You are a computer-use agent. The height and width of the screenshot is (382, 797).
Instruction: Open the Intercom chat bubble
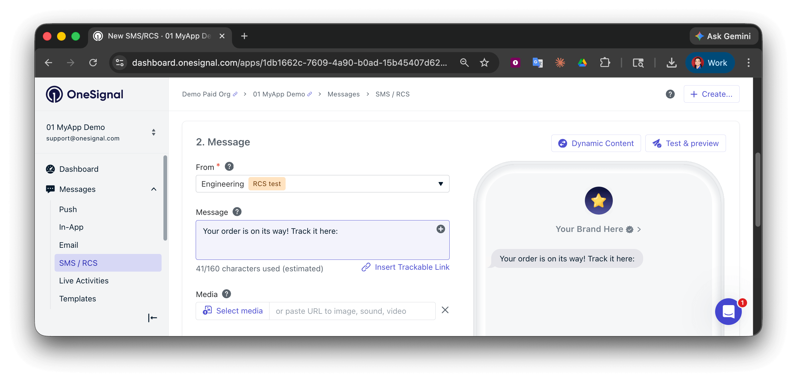click(728, 311)
